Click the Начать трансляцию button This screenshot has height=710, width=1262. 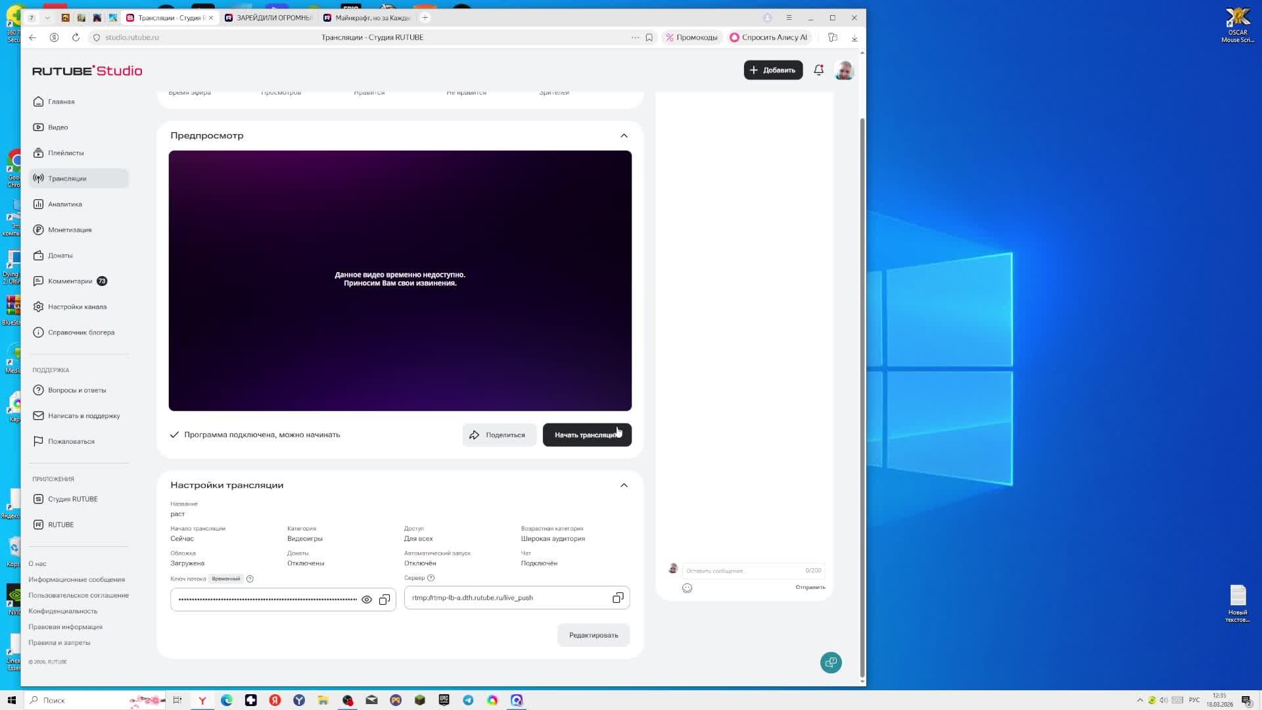tap(586, 435)
